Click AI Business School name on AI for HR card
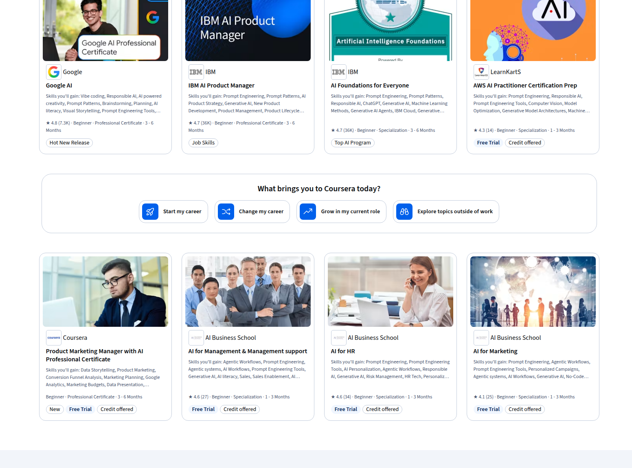The height and width of the screenshot is (468, 632). pos(373,338)
